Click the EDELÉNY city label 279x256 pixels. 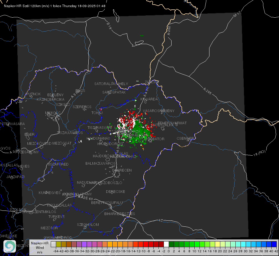pos(55,95)
